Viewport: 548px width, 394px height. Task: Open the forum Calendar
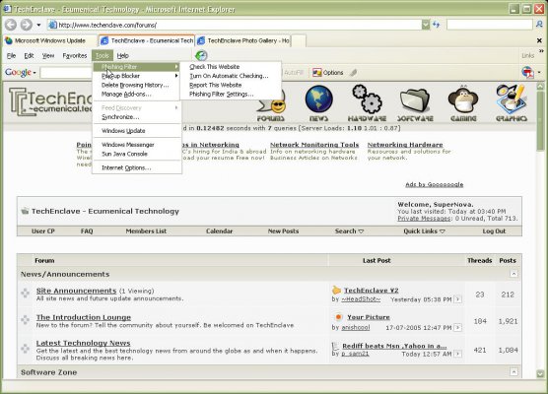[x=219, y=230]
